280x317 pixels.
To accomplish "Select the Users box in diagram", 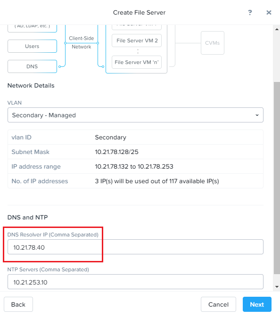I will (32, 46).
